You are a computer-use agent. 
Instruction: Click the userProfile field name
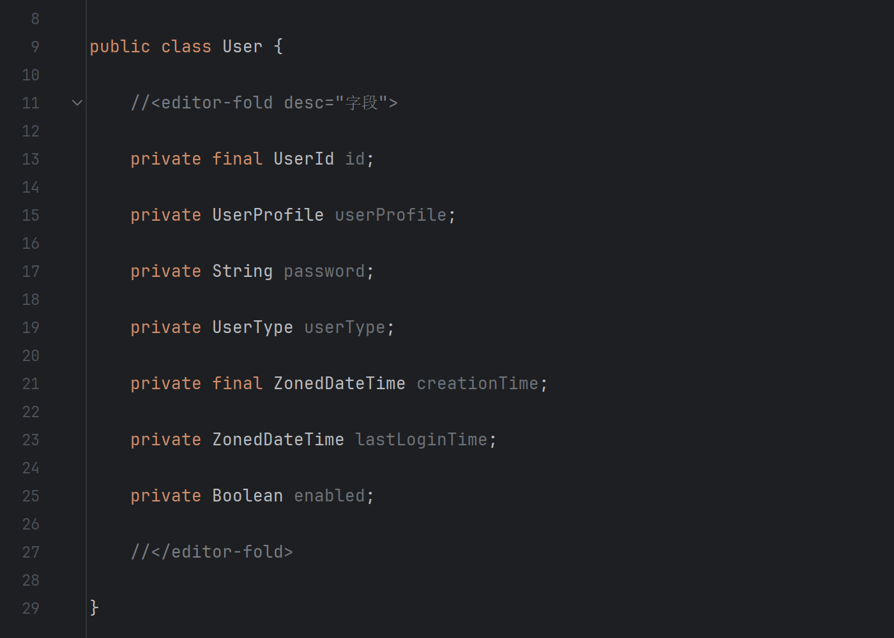tap(391, 215)
